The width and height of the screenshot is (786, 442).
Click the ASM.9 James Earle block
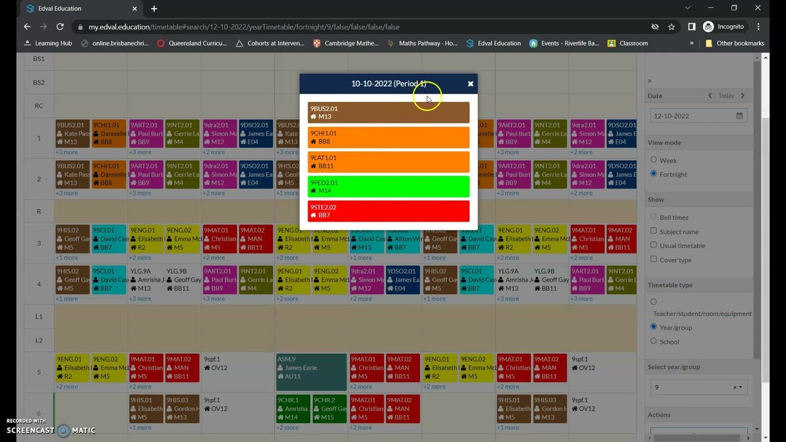[311, 372]
